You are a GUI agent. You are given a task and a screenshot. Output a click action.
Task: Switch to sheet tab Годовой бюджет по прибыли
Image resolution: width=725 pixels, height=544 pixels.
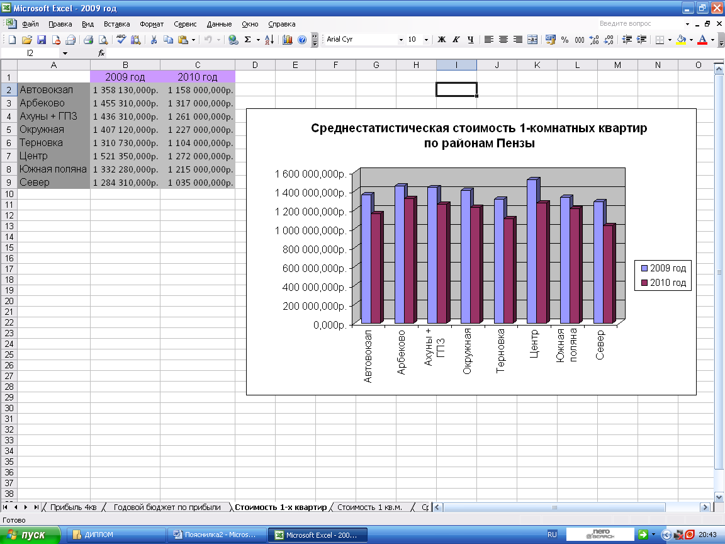(x=167, y=507)
